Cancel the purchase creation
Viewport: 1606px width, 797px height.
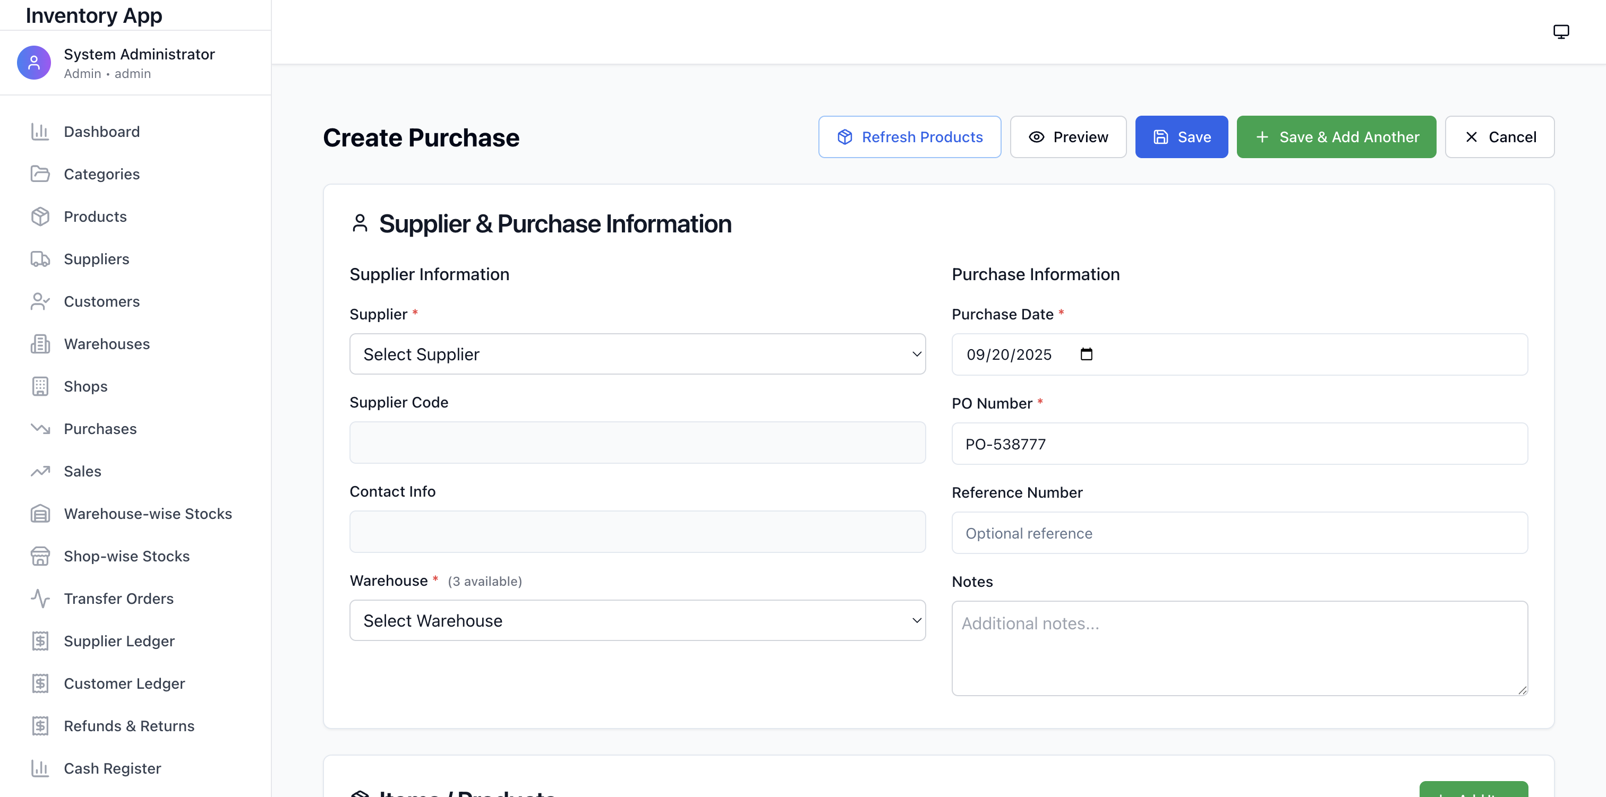(1499, 136)
